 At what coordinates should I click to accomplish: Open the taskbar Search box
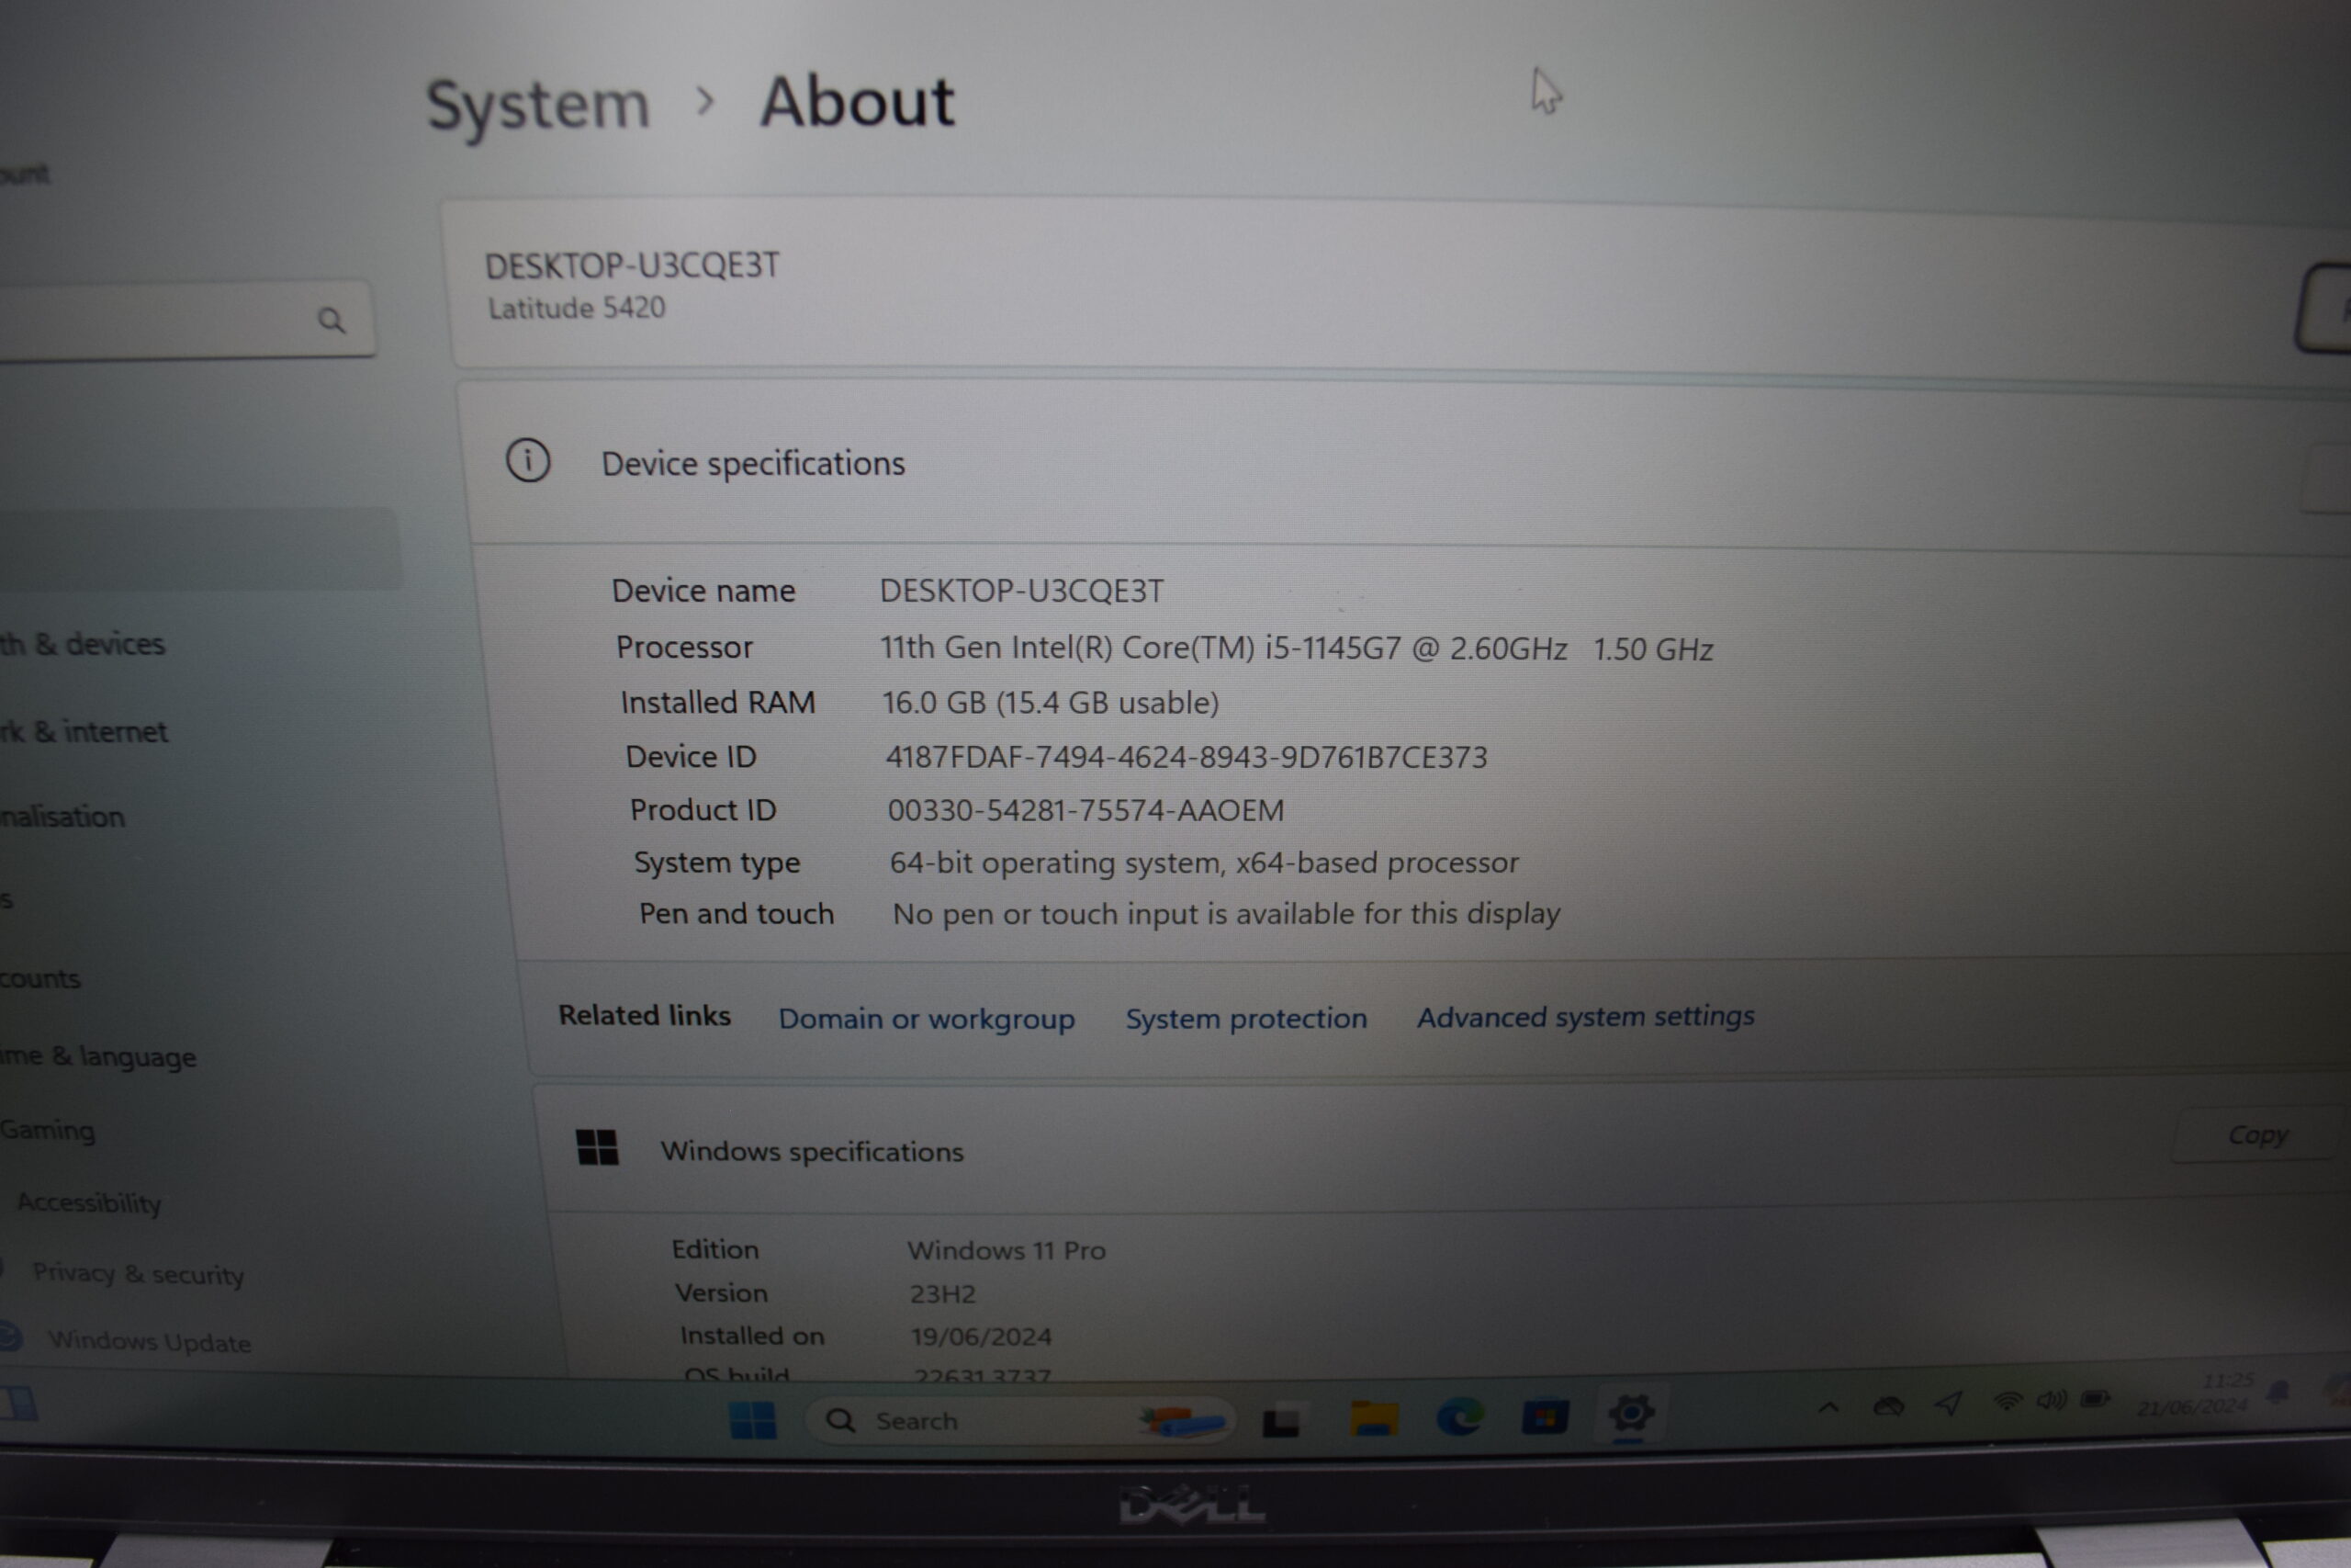(1018, 1421)
